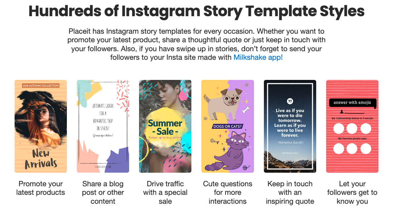Select the Dogs or Cats template
395x212 pixels.
coord(227,126)
